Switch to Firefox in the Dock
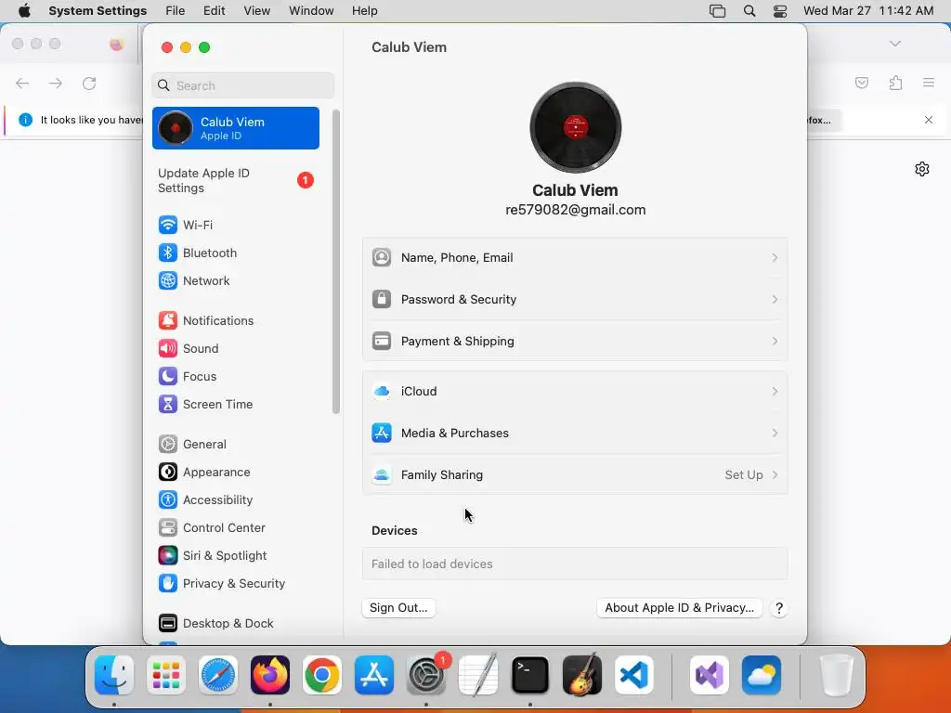The width and height of the screenshot is (951, 713). coord(270,675)
